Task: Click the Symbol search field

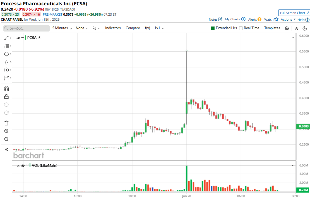Action: (27, 28)
